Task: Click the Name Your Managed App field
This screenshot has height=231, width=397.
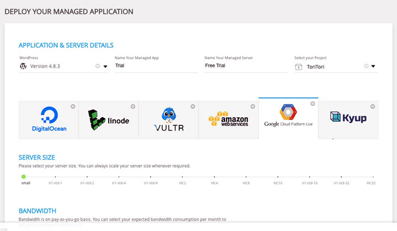Action: point(156,66)
